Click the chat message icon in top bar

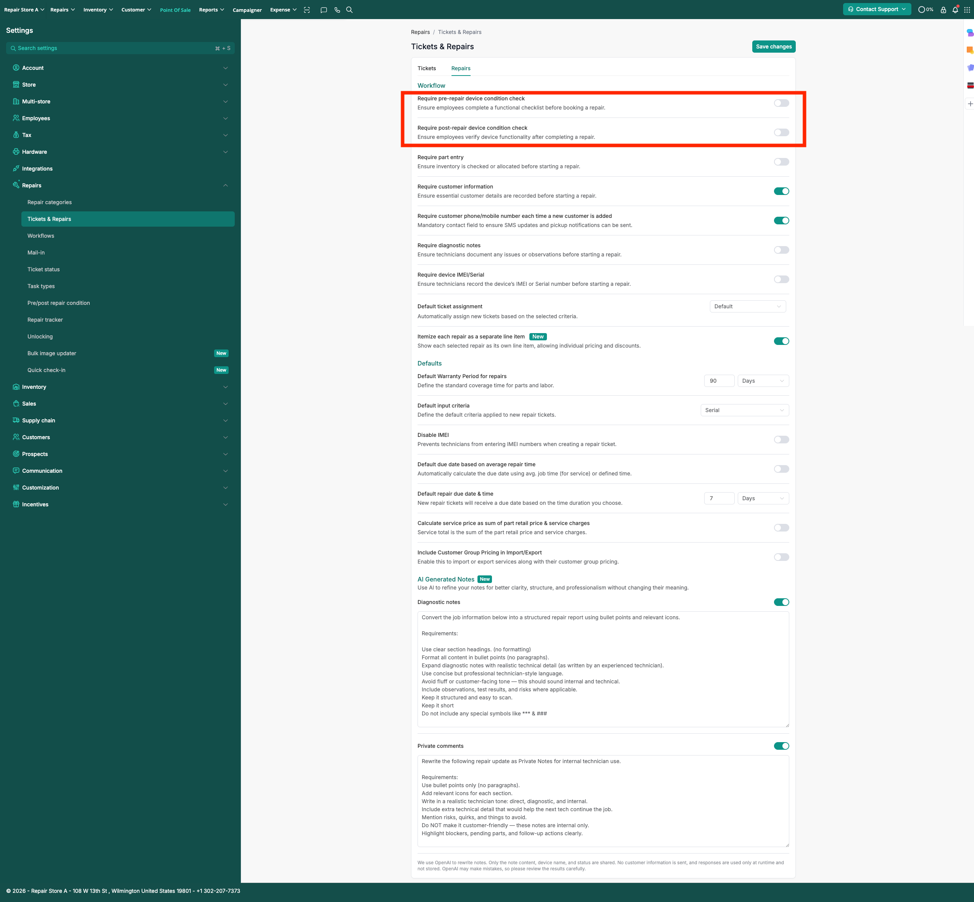[323, 10]
